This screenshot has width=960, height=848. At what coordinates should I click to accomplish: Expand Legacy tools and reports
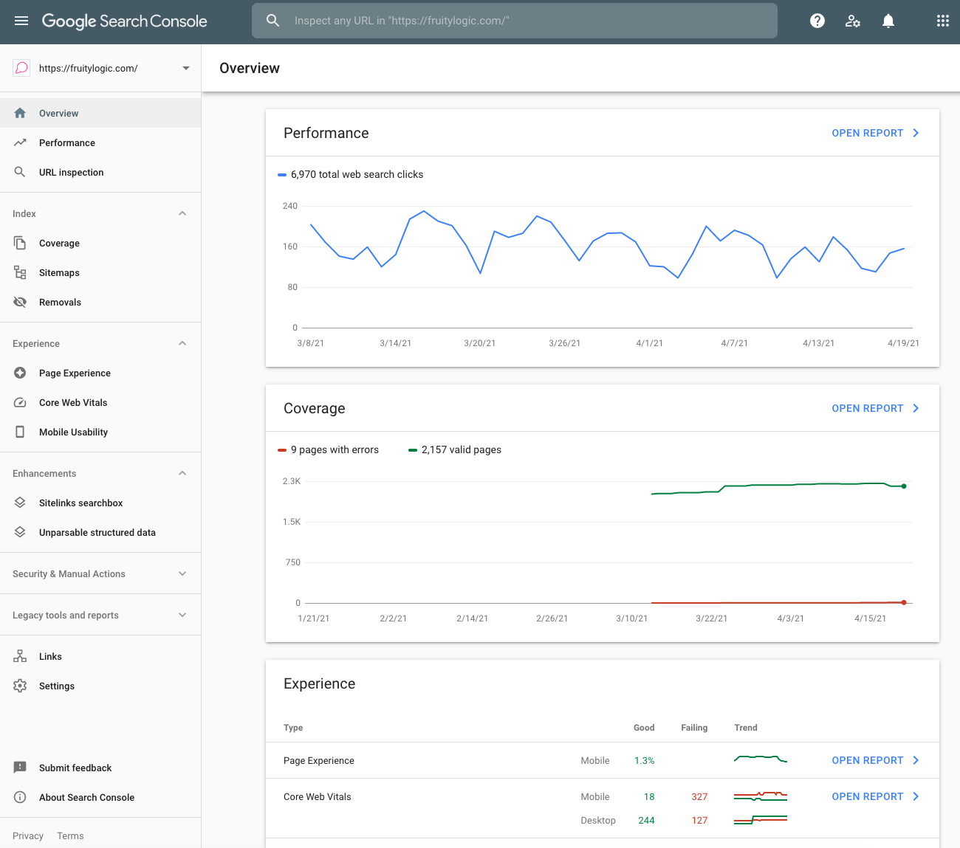[182, 615]
